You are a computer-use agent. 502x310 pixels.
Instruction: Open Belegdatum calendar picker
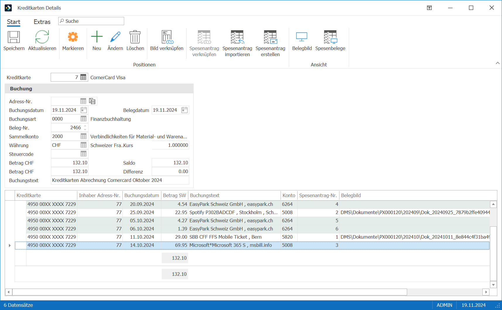pos(185,110)
